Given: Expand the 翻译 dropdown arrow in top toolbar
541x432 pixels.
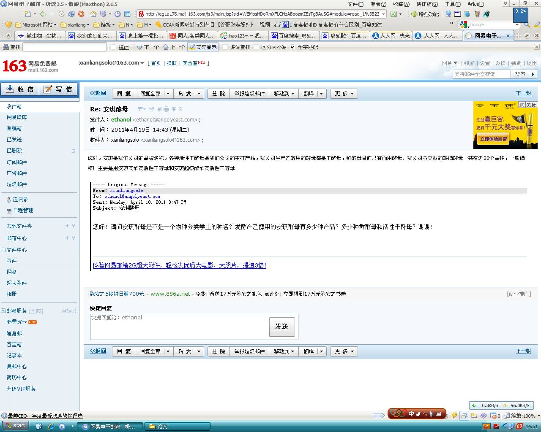Looking at the screenshot, I should coord(322,94).
